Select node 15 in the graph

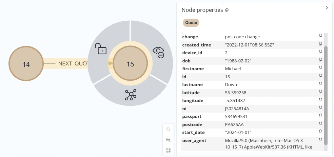tap(130, 64)
